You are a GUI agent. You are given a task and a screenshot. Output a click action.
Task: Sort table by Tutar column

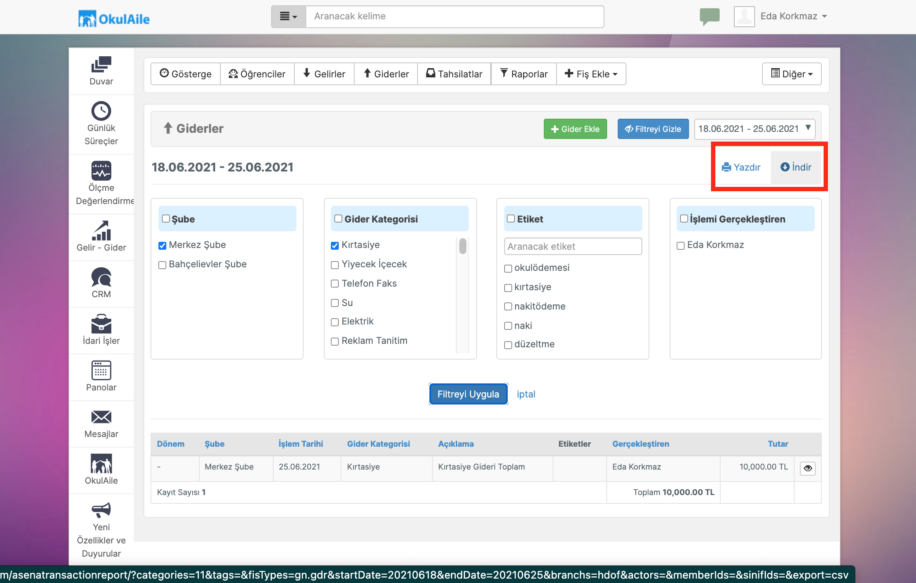778,444
